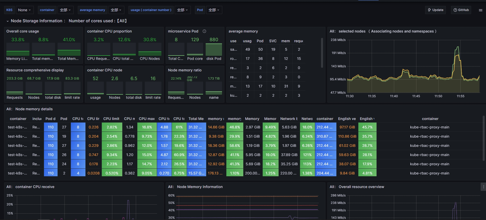
Task: Sort by the Pod column header in average memory table
Action: (x=260, y=41)
